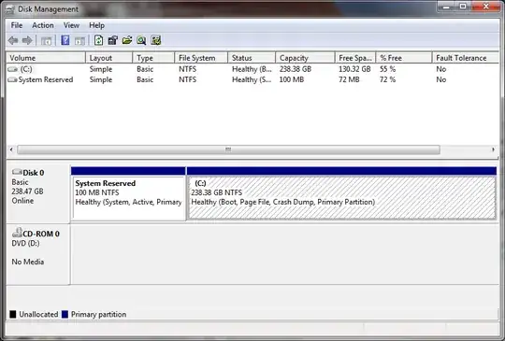Click NTFS file system cell for (C:)

tap(187, 69)
